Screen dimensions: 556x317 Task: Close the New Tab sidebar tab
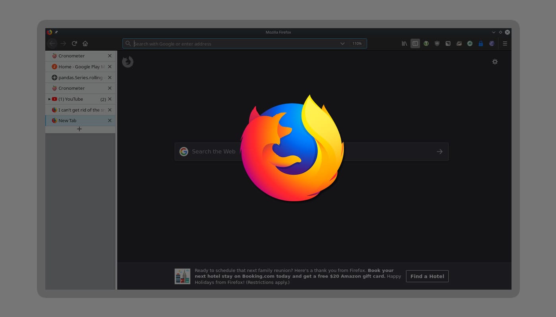110,120
